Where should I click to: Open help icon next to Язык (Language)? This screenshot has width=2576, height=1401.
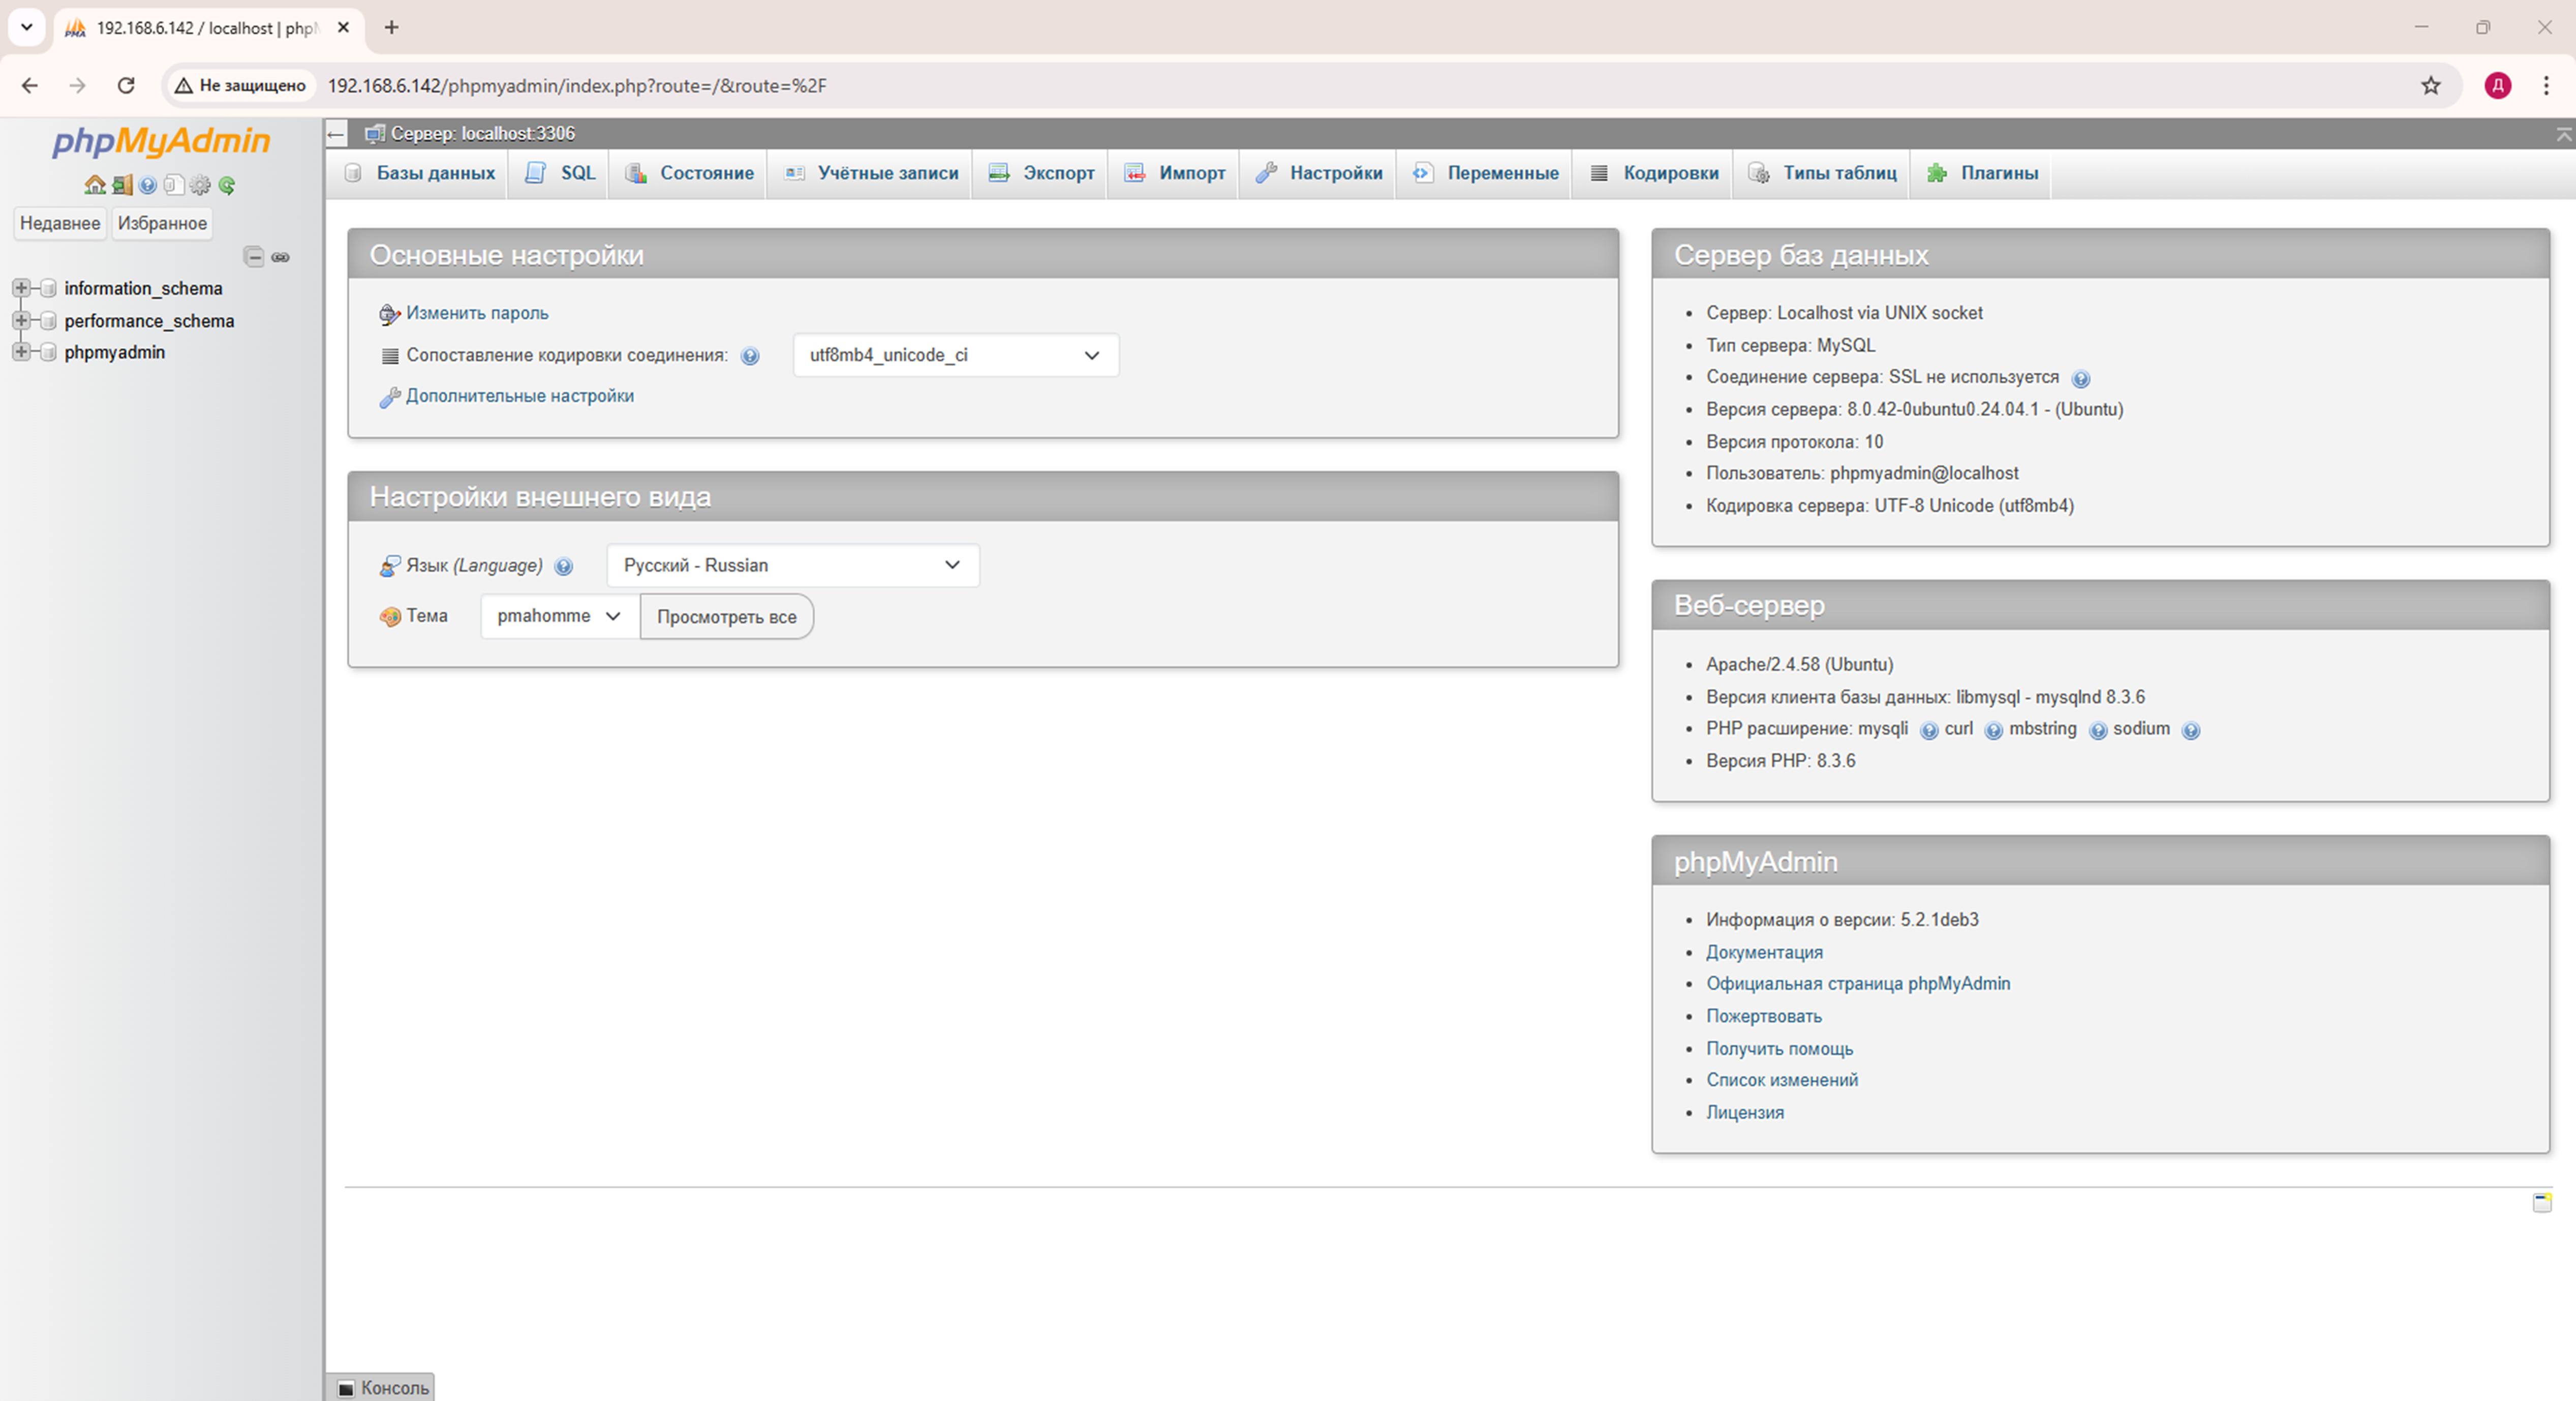(x=564, y=567)
